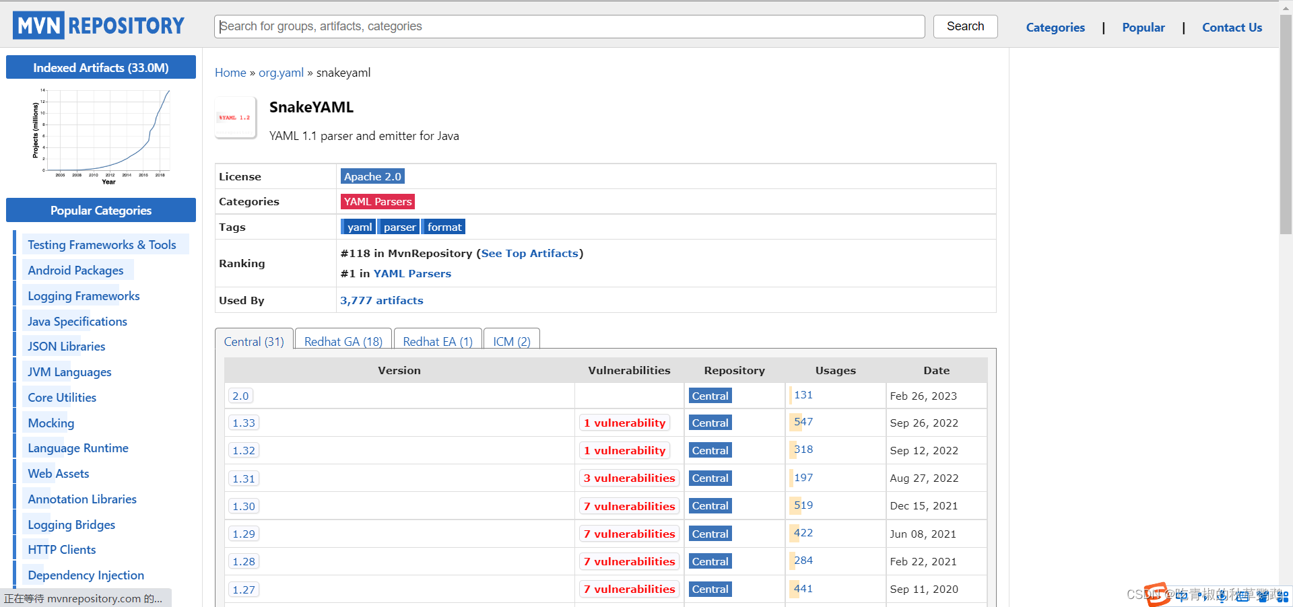View the 1 vulnerability for version 1.32
Viewport: 1293px width, 607px height.
(x=624, y=450)
